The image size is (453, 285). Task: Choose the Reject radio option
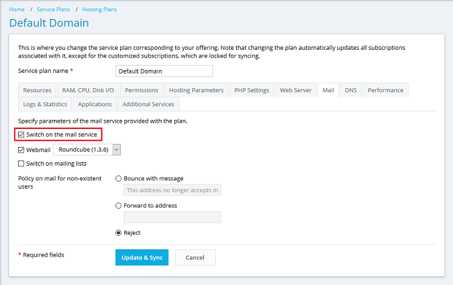(x=118, y=233)
